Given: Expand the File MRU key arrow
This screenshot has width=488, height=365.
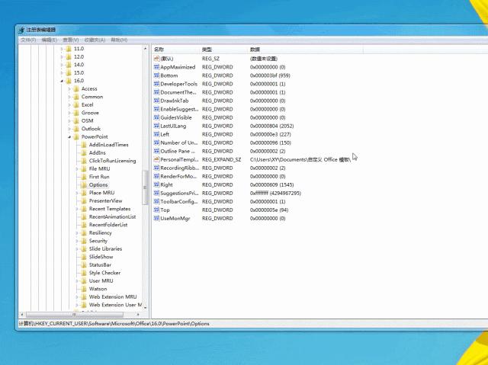Looking at the screenshot, I should click(x=77, y=169).
